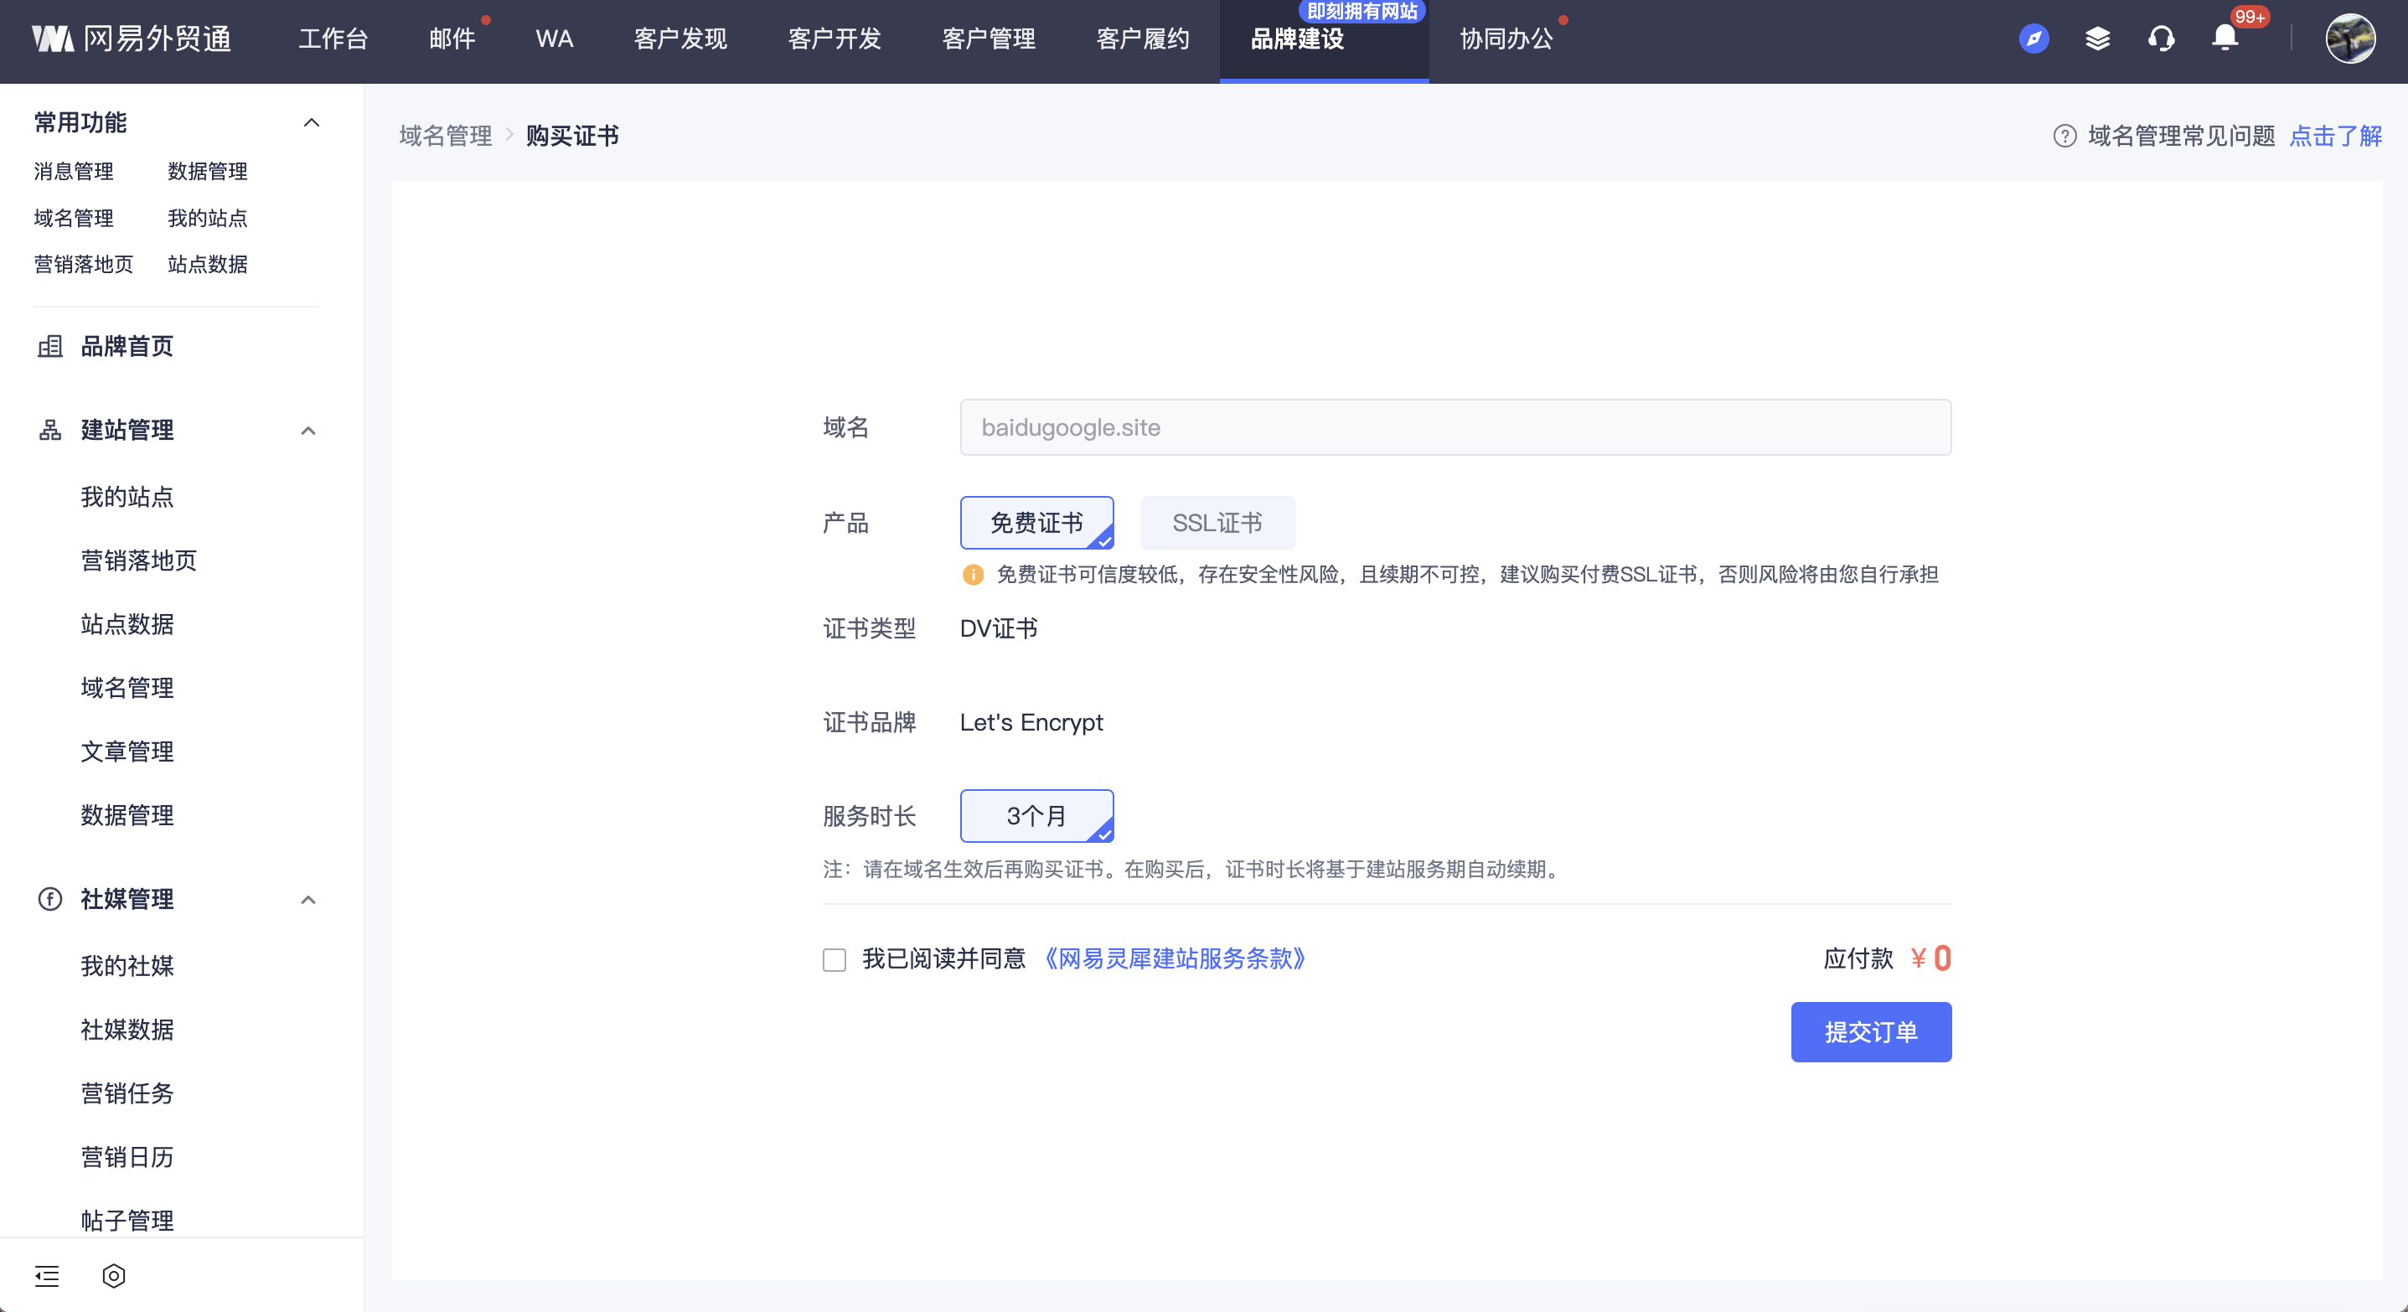Select the 免费证书 product option
The image size is (2408, 1312).
[x=1036, y=523]
